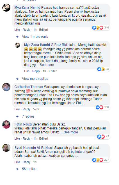This screenshot has height=185, width=119.
Task: Open reaction icons with 42 on Fatin Pauzi comment
Action: (x=103, y=136)
